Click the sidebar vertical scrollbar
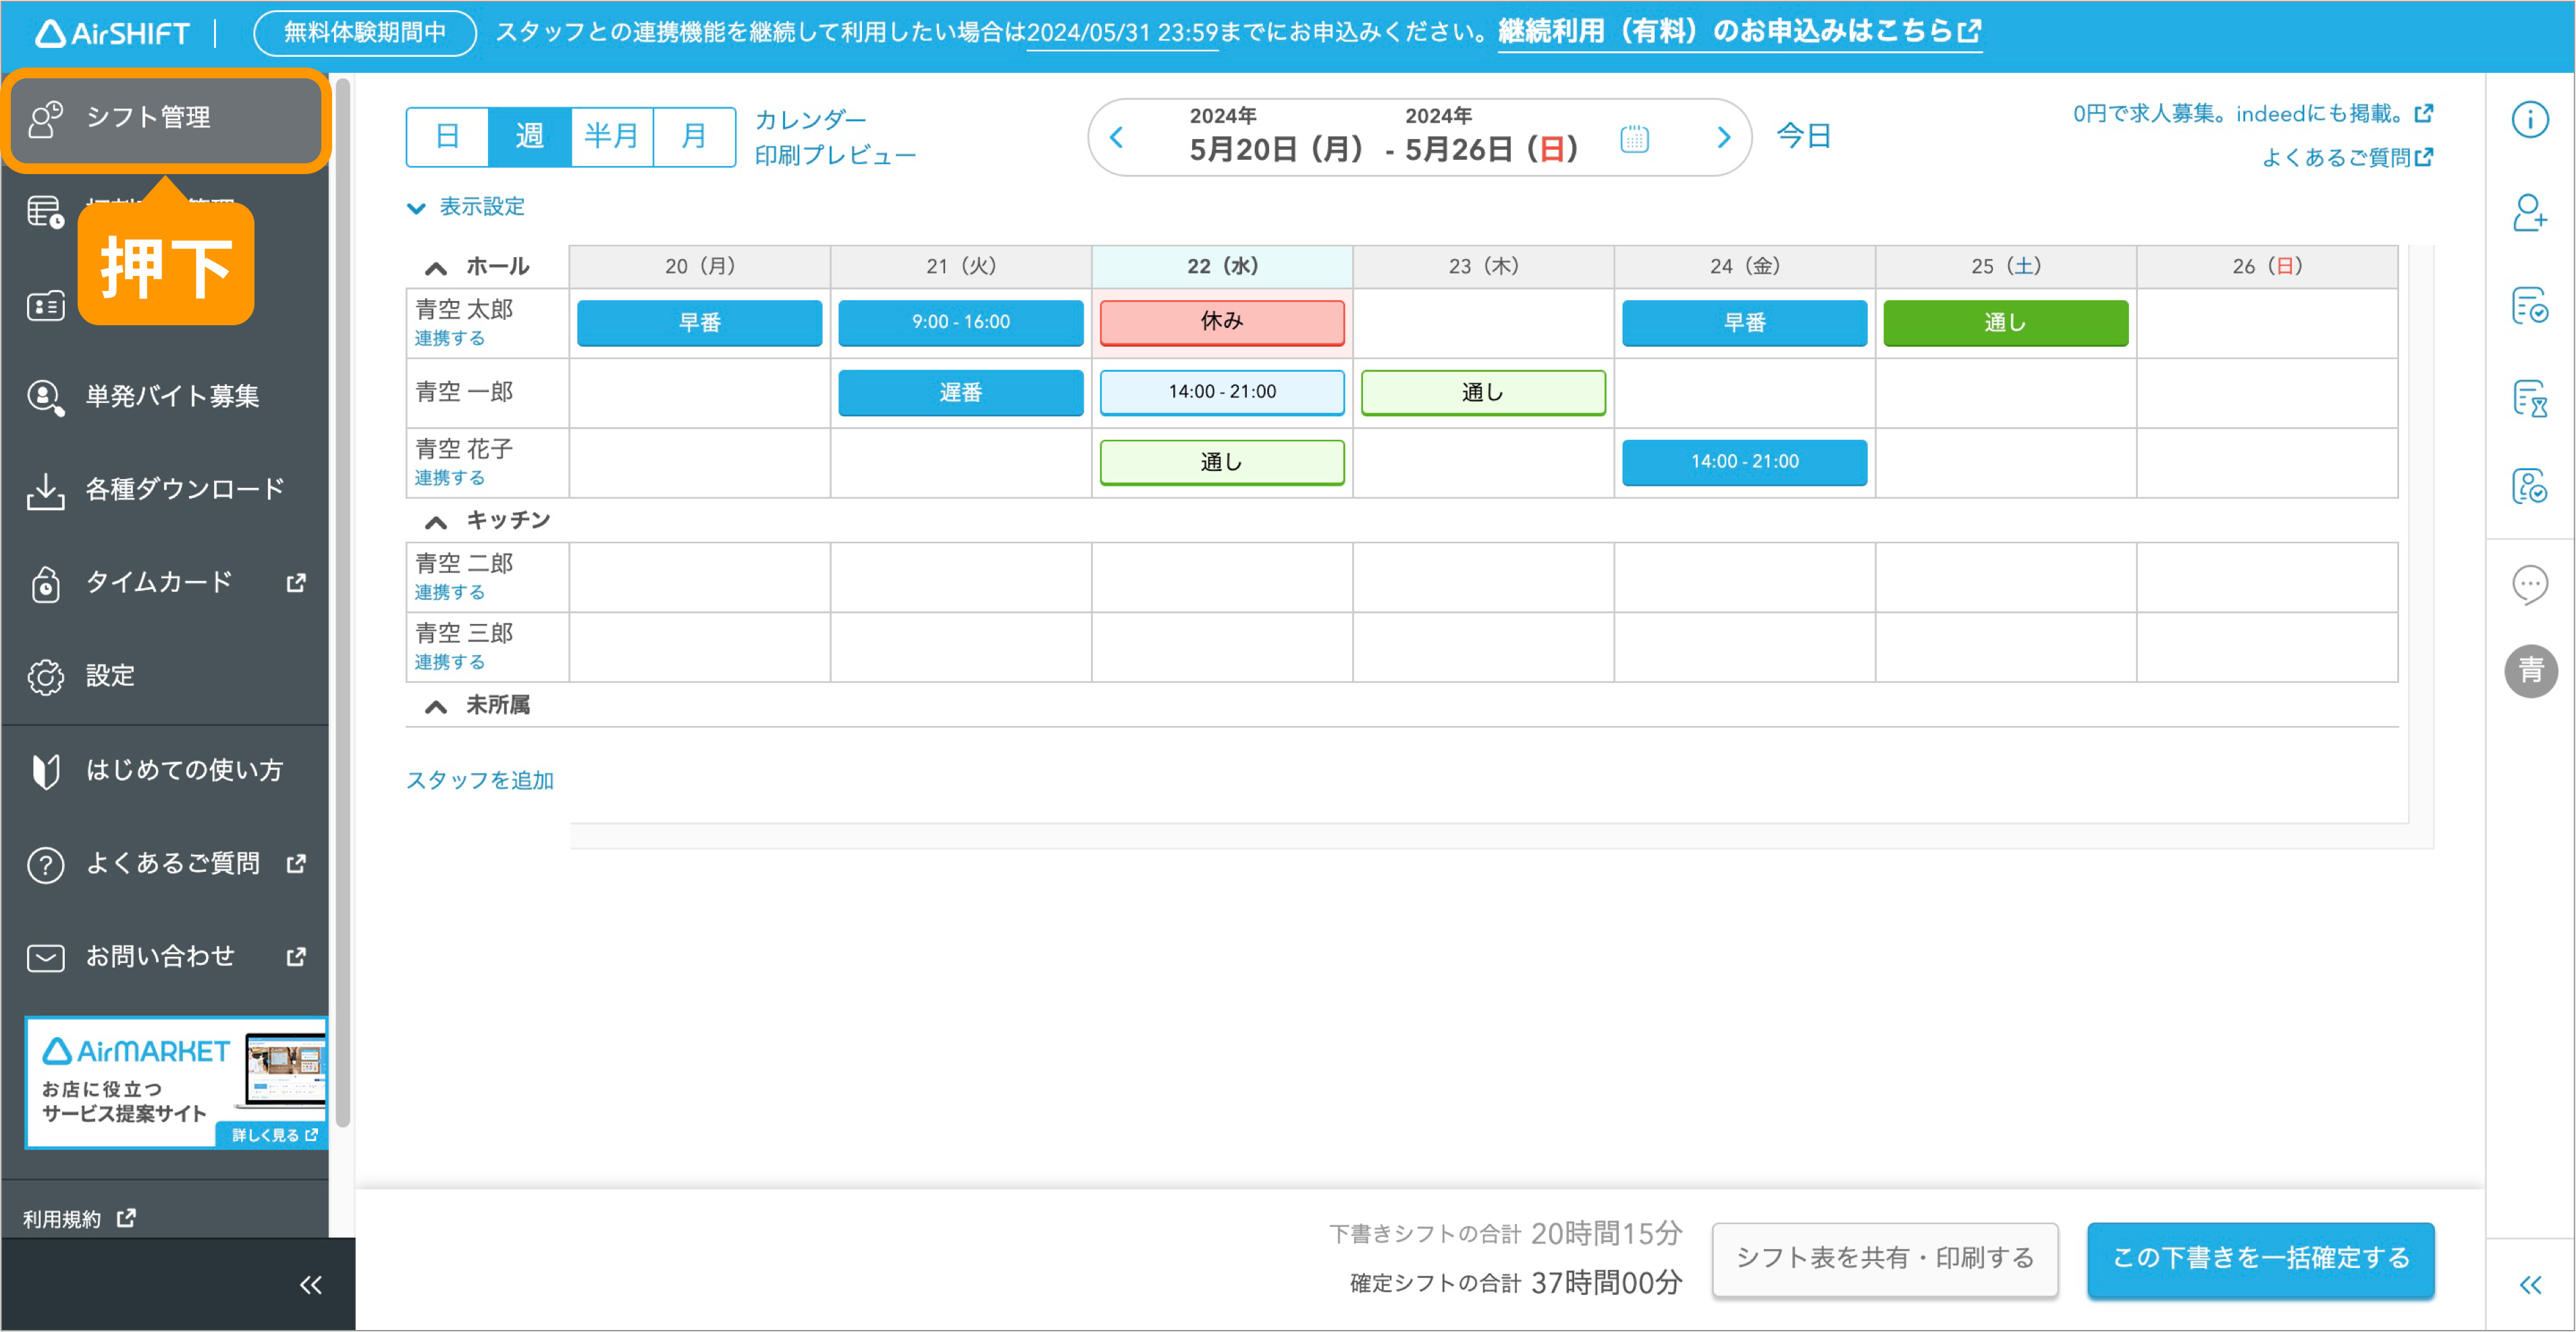2576x1332 pixels. [342, 603]
